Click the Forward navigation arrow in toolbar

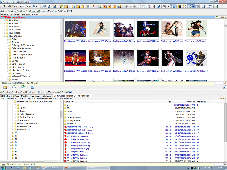[134, 6]
